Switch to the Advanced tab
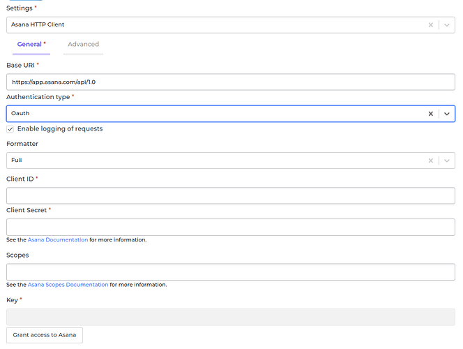463x349 pixels. pyautogui.click(x=83, y=45)
